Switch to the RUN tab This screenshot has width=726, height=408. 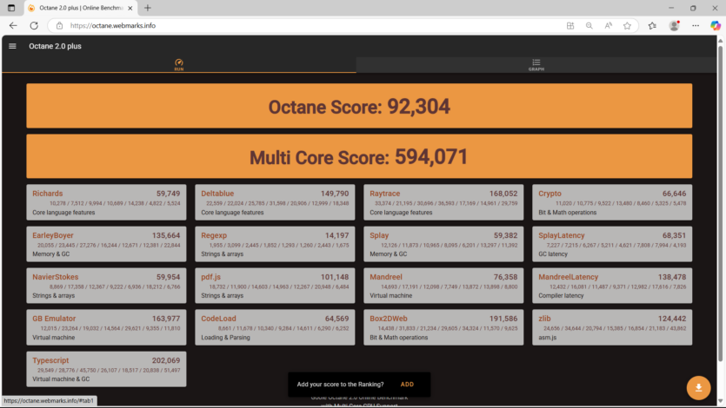(179, 65)
